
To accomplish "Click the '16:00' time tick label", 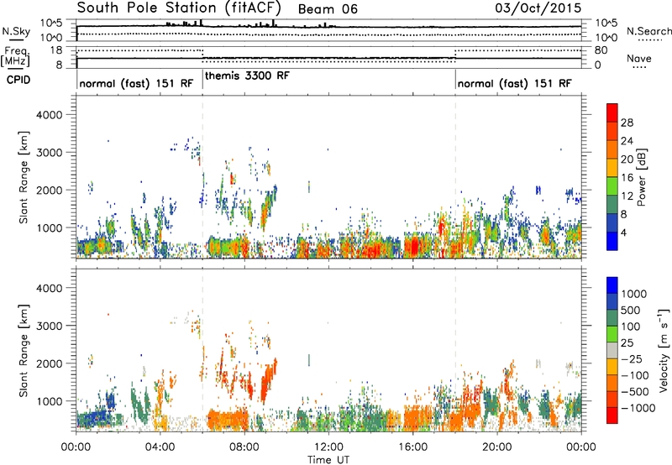I will click(412, 447).
